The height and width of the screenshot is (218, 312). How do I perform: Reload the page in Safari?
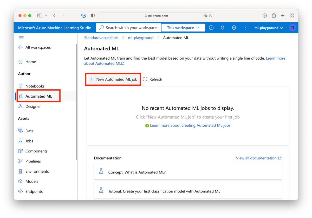point(210,16)
